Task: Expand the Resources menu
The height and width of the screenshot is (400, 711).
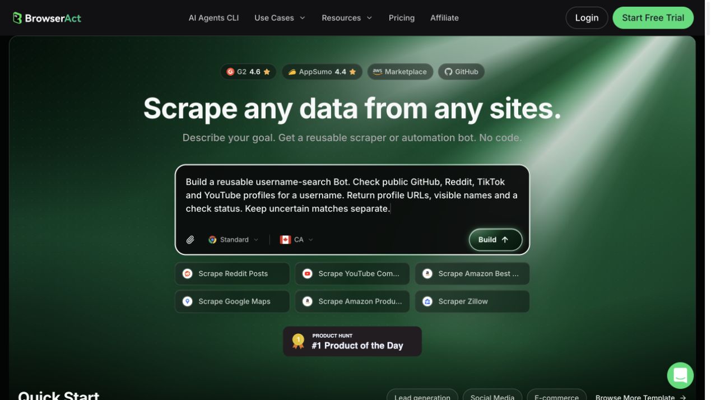Action: tap(347, 18)
